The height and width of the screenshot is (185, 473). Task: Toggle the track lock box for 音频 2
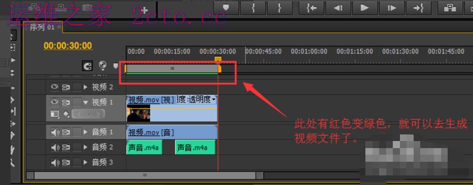(x=77, y=147)
